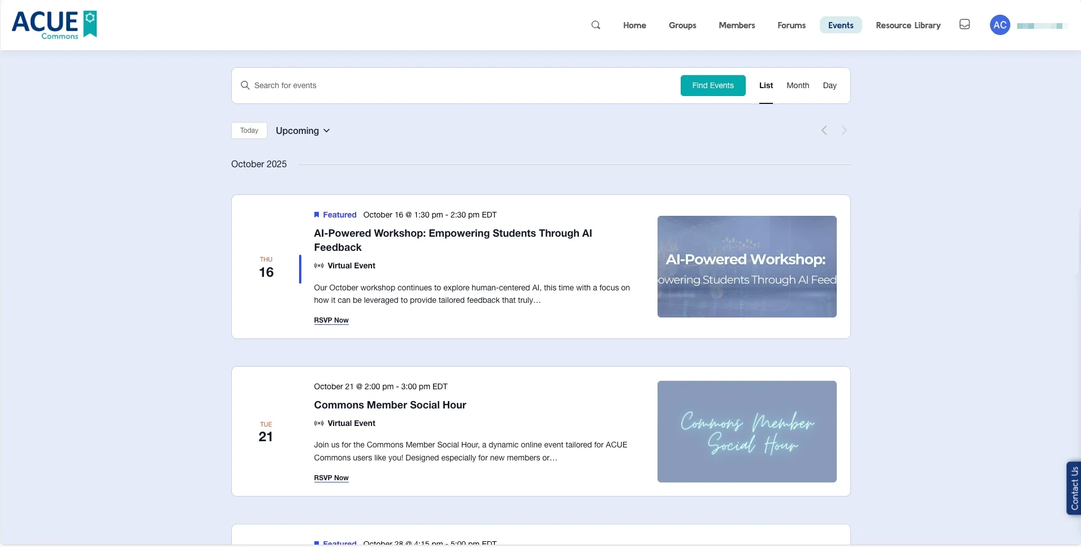The width and height of the screenshot is (1081, 548).
Task: RSVP for Commons Member Social Hour
Action: 331,478
